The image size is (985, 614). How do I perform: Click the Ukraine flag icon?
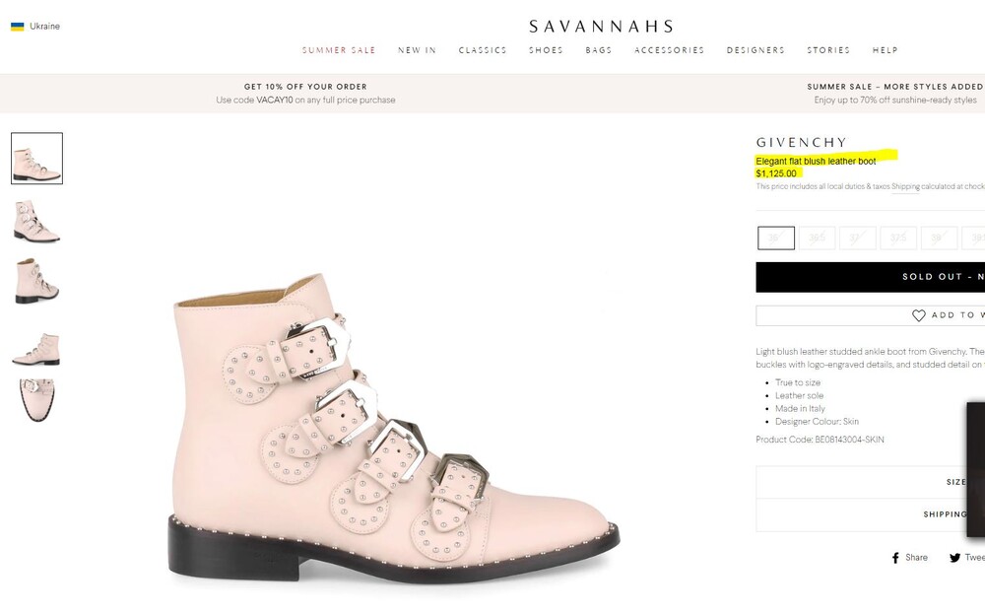[18, 27]
